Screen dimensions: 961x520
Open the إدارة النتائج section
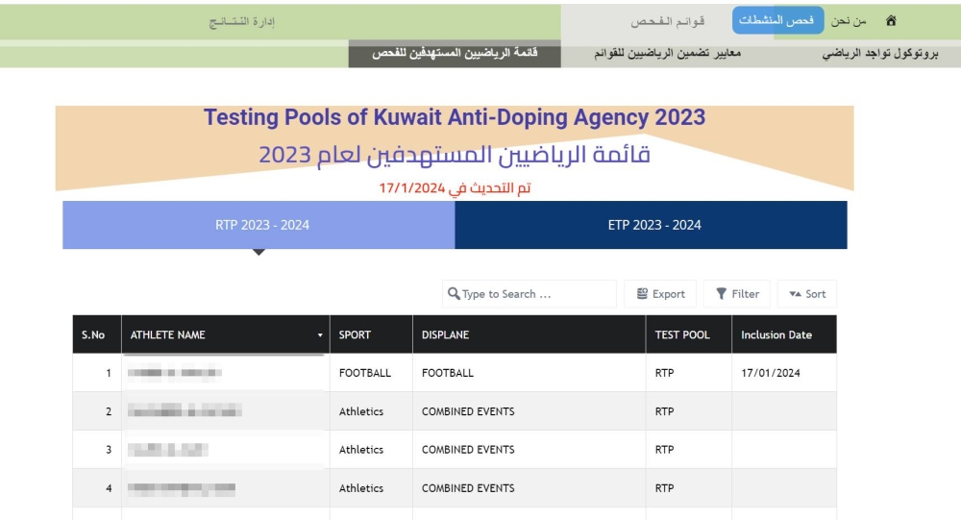pyautogui.click(x=242, y=21)
